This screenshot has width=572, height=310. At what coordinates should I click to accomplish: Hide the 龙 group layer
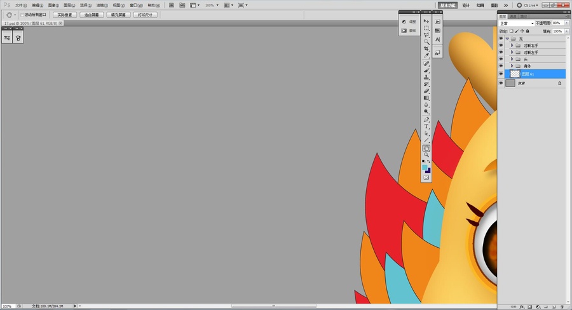pyautogui.click(x=501, y=39)
